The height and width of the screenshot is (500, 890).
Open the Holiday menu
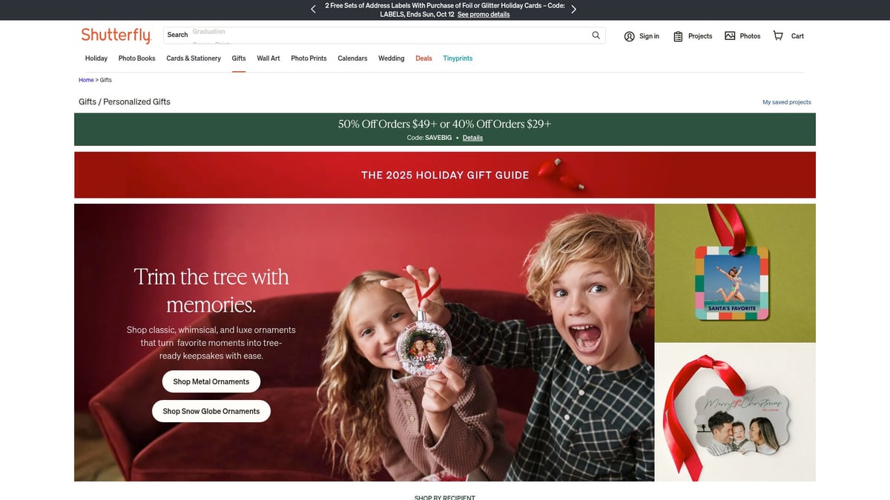pyautogui.click(x=96, y=59)
